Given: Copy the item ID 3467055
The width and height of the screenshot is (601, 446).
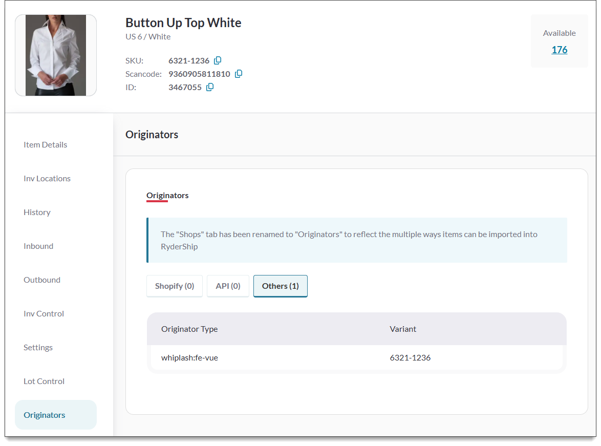Looking at the screenshot, I should pos(209,87).
